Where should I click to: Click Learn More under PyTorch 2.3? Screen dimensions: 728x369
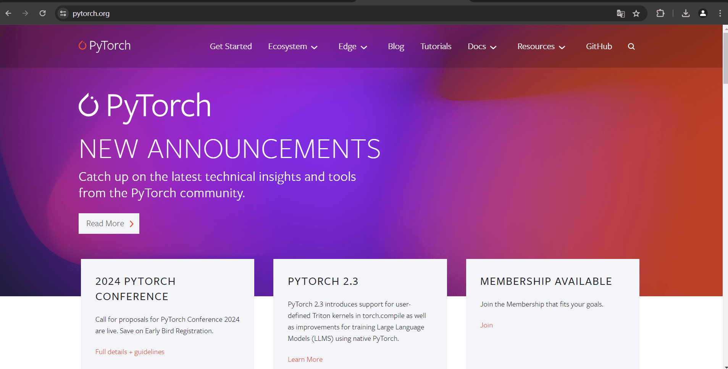(x=305, y=359)
